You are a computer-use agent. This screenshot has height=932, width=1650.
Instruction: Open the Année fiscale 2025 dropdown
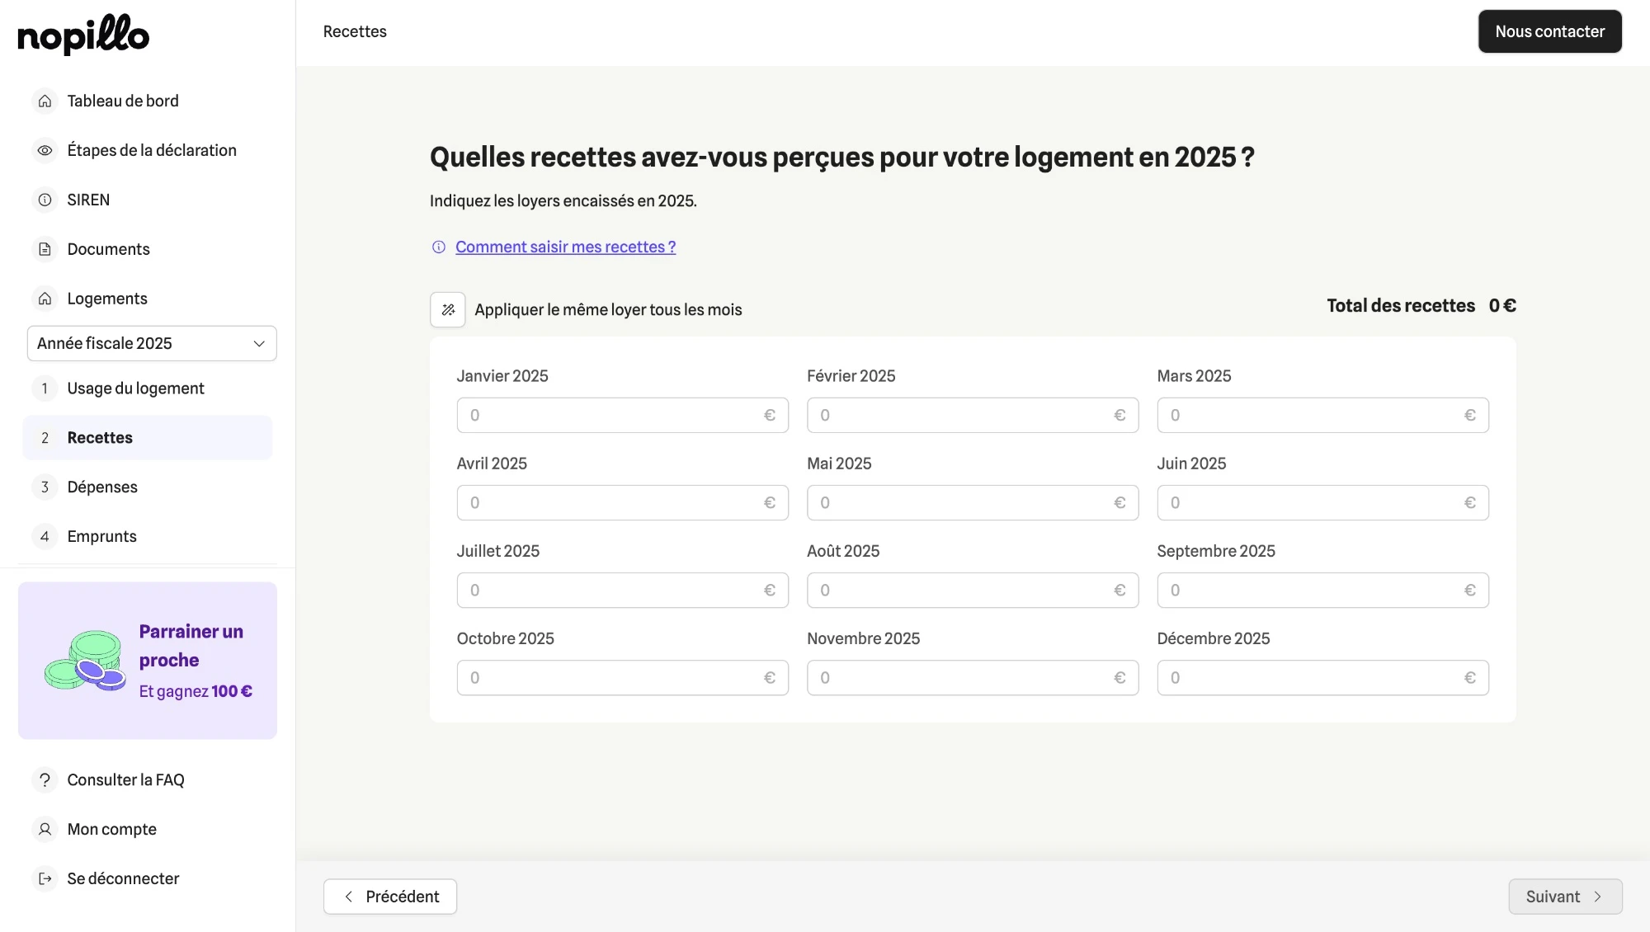click(x=152, y=343)
